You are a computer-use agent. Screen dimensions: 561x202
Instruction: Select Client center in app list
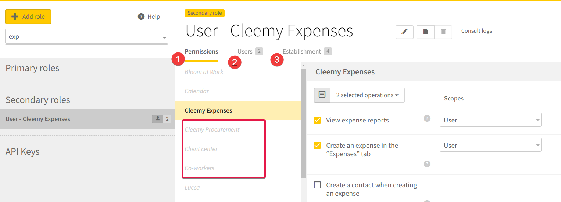238,149
